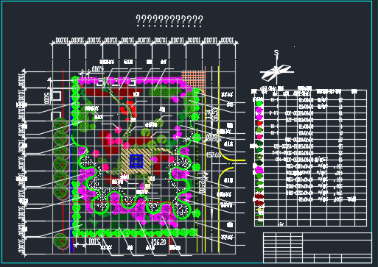Pick the hot-pink plant symbol in the legend
This screenshot has height=267, width=378.
259,137
